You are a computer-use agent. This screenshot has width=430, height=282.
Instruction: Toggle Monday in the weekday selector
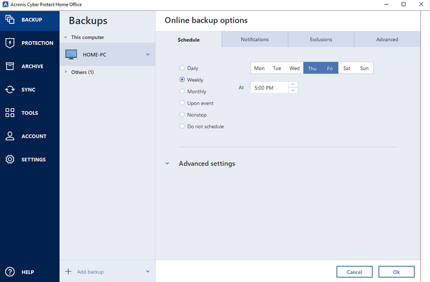259,68
